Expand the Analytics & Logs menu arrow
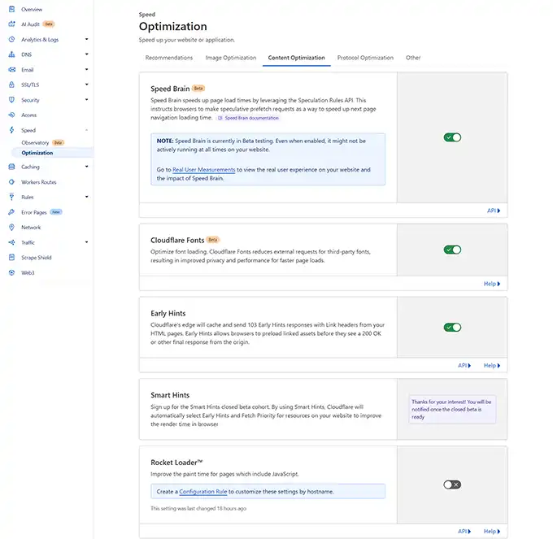The width and height of the screenshot is (553, 539). click(x=86, y=39)
